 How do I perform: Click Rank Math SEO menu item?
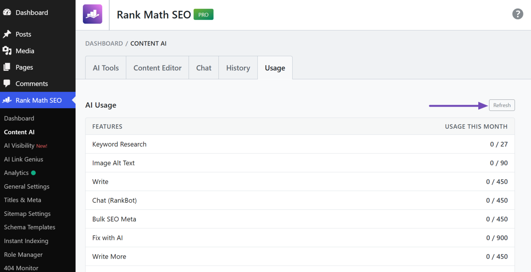pos(38,100)
